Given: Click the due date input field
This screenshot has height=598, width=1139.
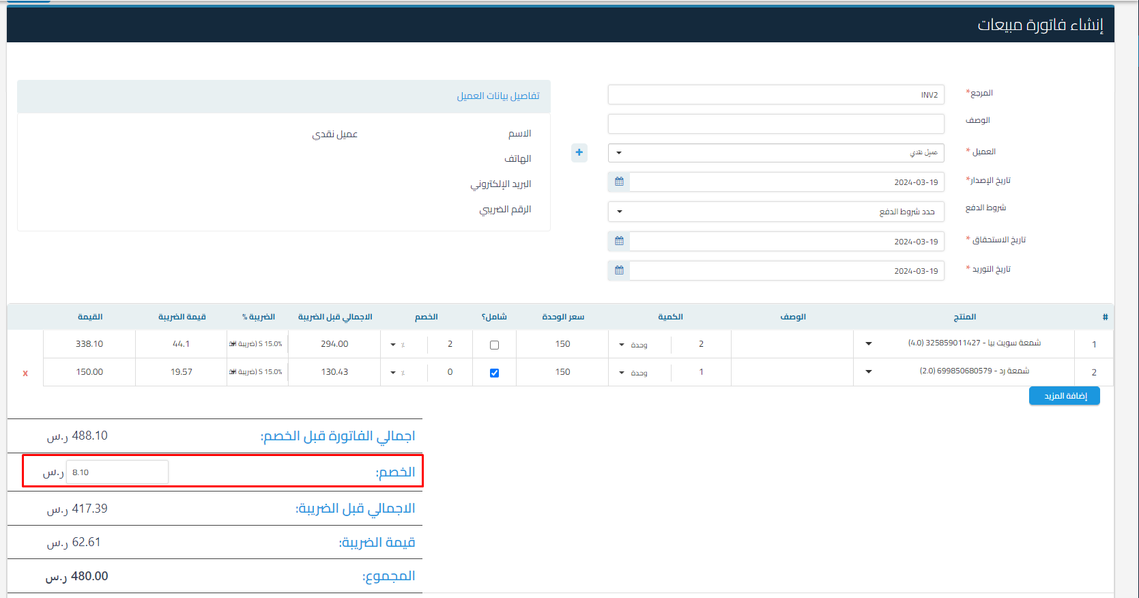Looking at the screenshot, I should click(x=787, y=242).
